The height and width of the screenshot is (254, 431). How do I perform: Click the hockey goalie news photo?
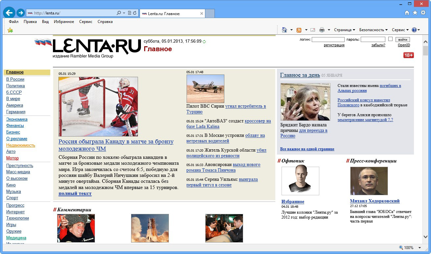point(98,107)
